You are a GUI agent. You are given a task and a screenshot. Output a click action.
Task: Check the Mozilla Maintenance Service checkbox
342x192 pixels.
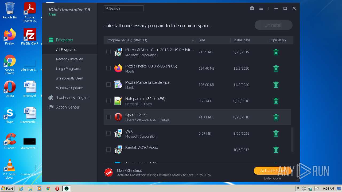point(108,85)
